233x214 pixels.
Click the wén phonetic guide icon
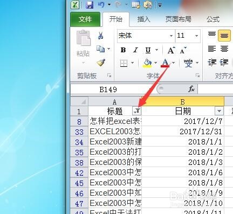point(188,63)
